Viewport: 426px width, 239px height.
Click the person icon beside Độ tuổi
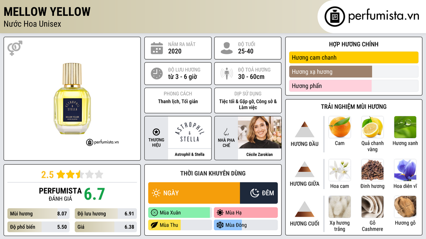227,48
